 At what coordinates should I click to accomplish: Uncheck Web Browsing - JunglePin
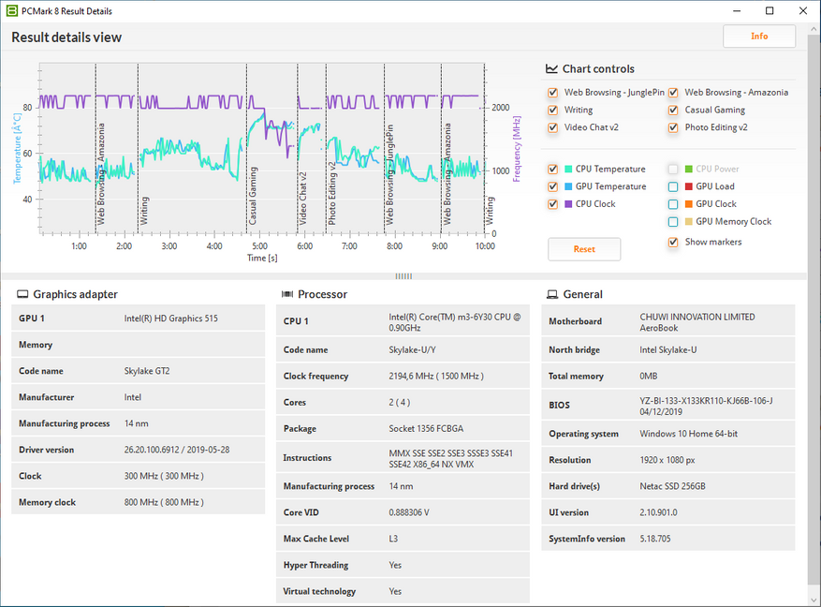553,93
